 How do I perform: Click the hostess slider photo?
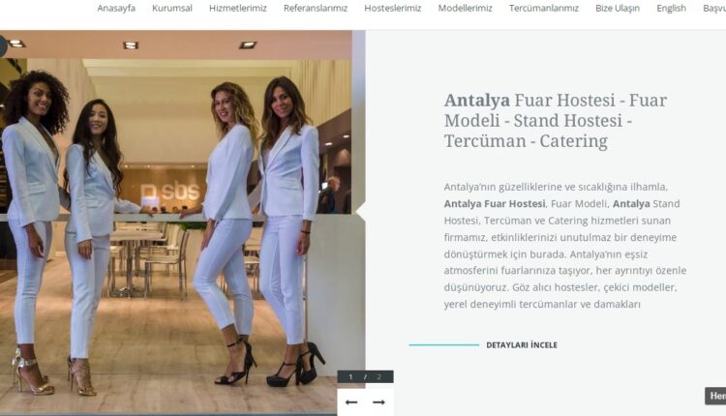coord(176,223)
